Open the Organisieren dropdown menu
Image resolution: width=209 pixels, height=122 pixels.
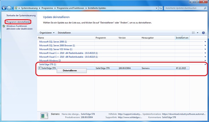tap(47, 33)
